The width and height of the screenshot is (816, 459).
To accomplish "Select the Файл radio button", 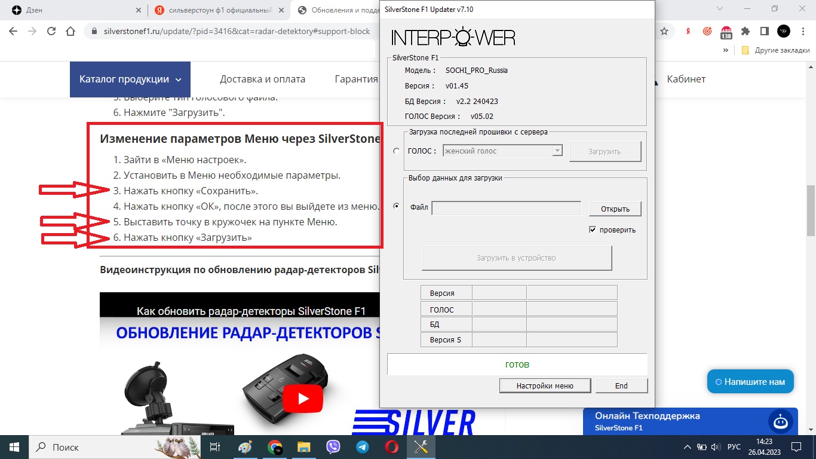I will tap(396, 206).
